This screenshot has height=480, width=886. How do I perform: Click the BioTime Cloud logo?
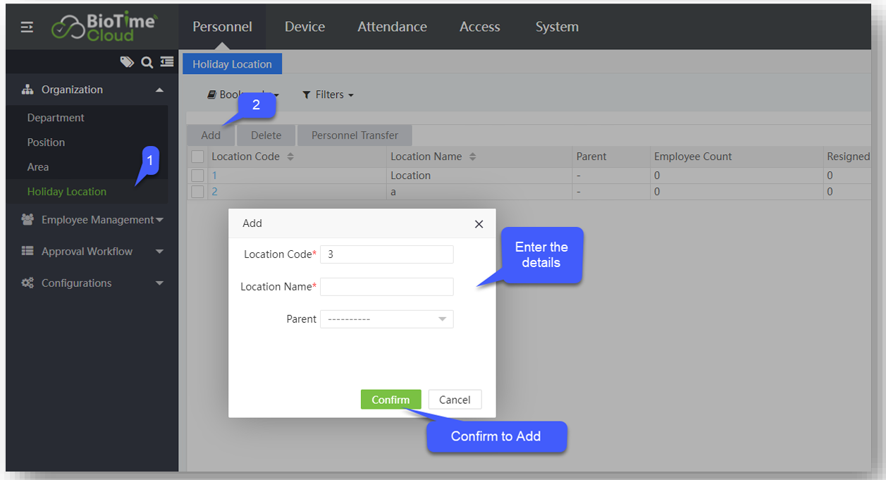tap(104, 27)
